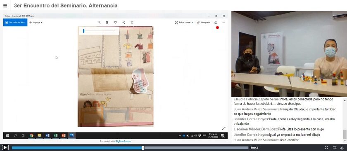This screenshot has height=151, width=347.
Task: Click 'Agregar a...' in Photos toolbar
Action: point(36,23)
